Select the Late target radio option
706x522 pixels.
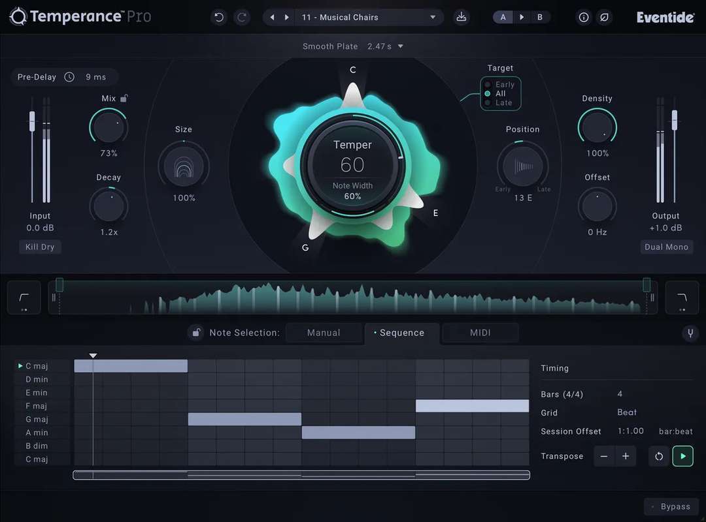[488, 103]
